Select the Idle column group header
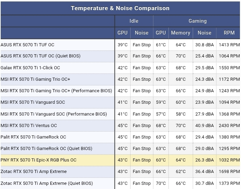 click(x=134, y=21)
